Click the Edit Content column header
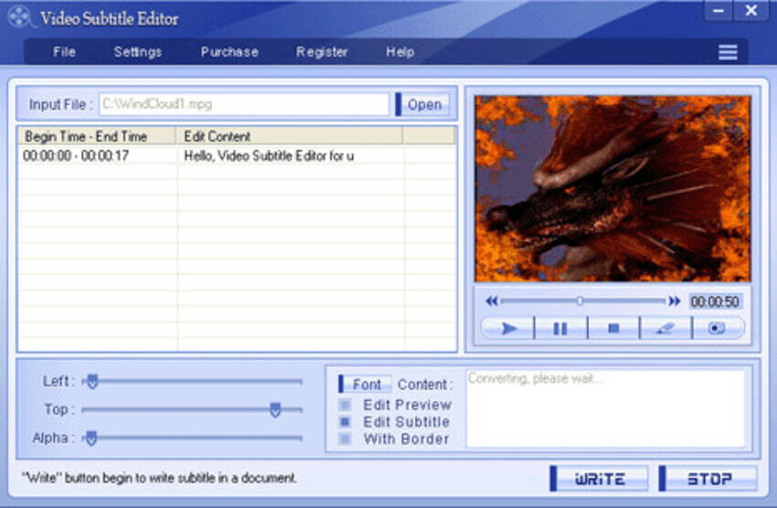This screenshot has height=508, width=777. coord(290,136)
